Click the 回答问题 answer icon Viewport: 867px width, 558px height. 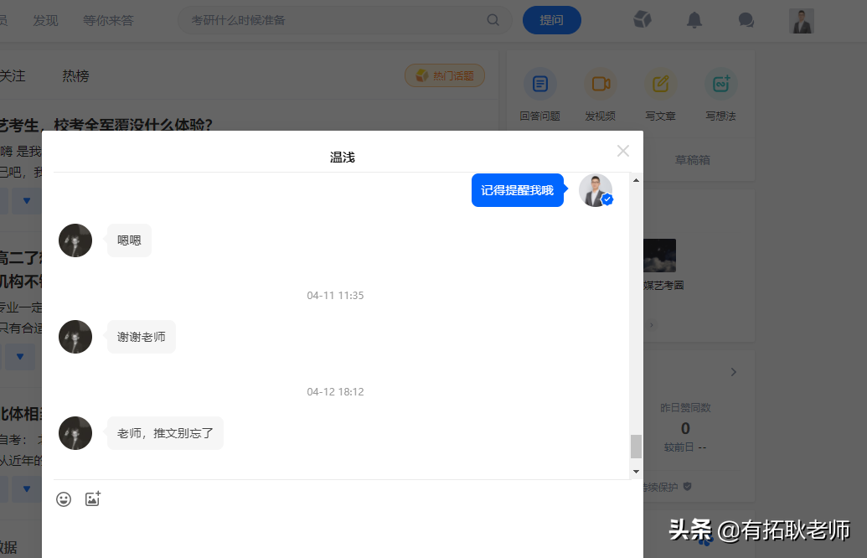pos(539,84)
